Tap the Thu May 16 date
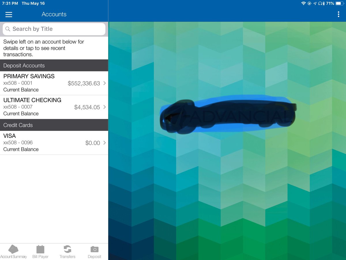 (33, 3)
